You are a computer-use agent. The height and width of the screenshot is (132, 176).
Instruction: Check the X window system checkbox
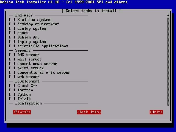(x=12, y=20)
